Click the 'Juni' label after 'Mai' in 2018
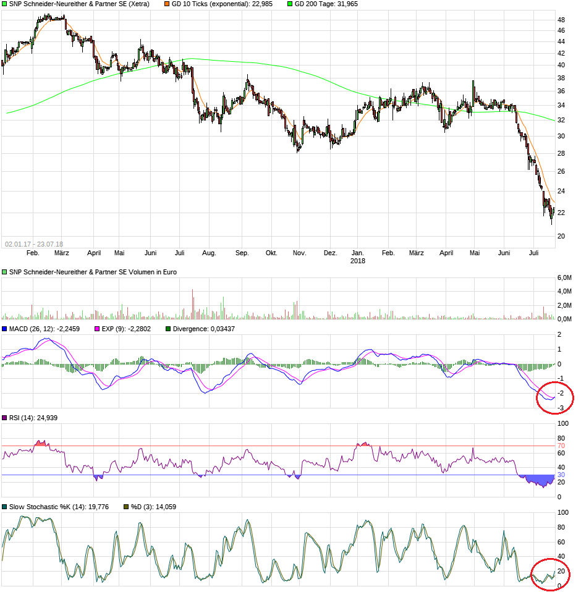 coord(504,253)
